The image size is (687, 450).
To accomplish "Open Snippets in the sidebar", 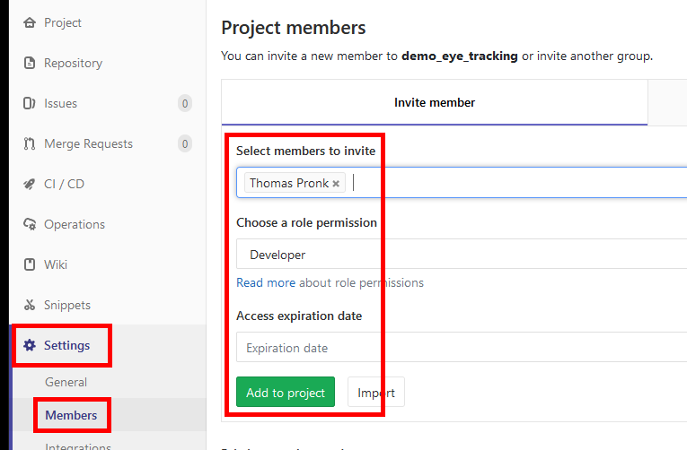I will point(67,305).
